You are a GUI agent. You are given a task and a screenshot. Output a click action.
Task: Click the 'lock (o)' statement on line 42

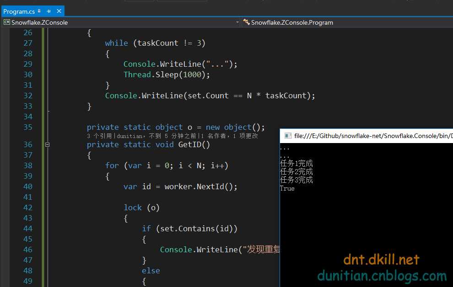(141, 207)
